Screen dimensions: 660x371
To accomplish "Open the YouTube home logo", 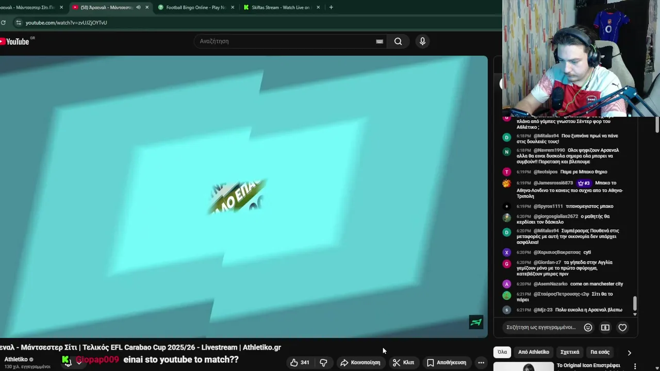I will point(15,41).
